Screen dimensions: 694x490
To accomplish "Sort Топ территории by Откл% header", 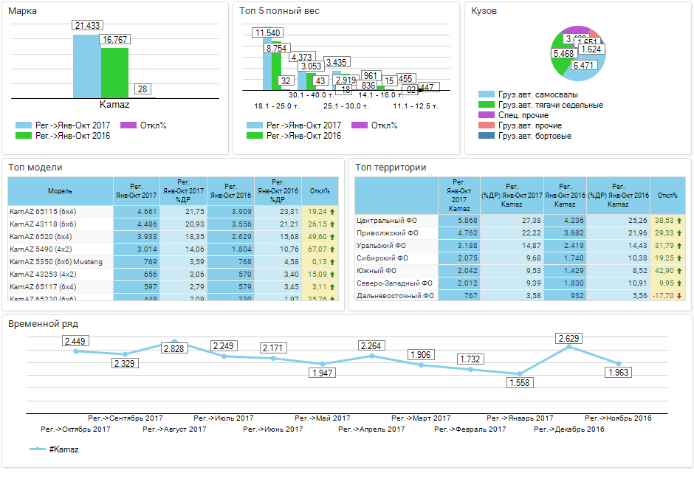I will 667,196.
